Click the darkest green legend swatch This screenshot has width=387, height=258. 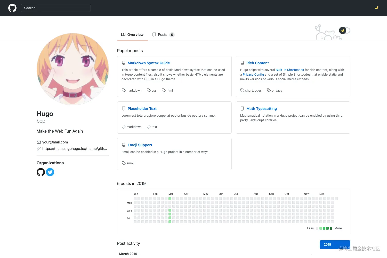point(331,228)
